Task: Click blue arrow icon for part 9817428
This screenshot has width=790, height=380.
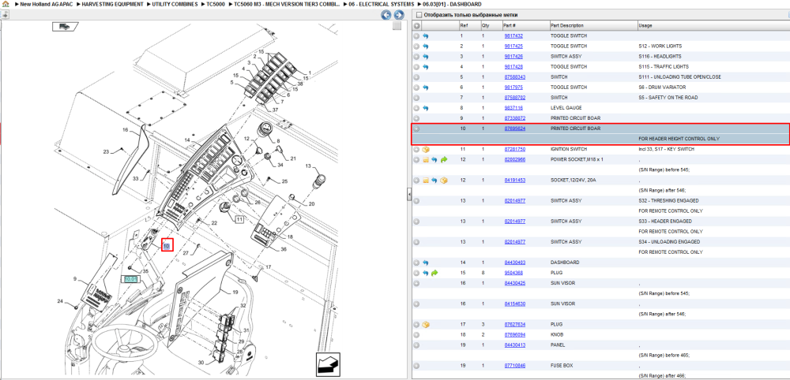Action: click(426, 67)
